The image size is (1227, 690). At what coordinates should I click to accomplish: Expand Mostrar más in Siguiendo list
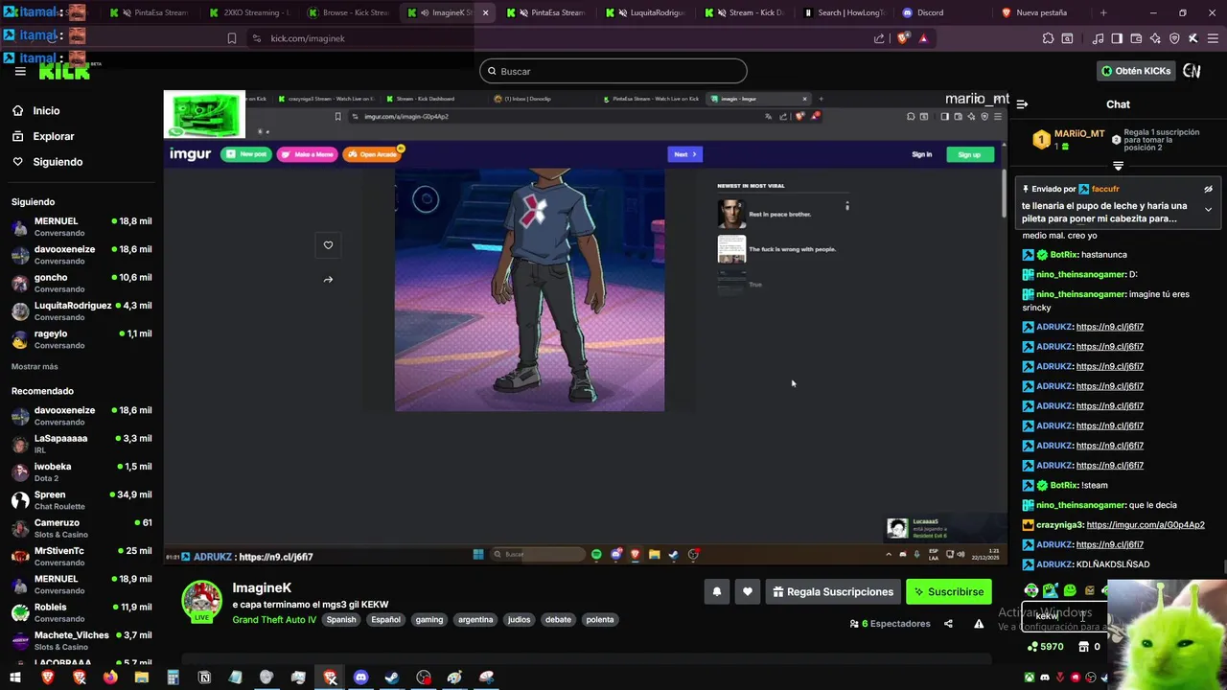click(35, 366)
